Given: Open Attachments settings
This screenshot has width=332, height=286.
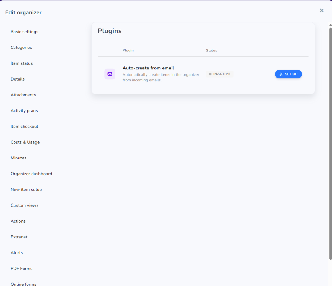Looking at the screenshot, I should 23,95.
